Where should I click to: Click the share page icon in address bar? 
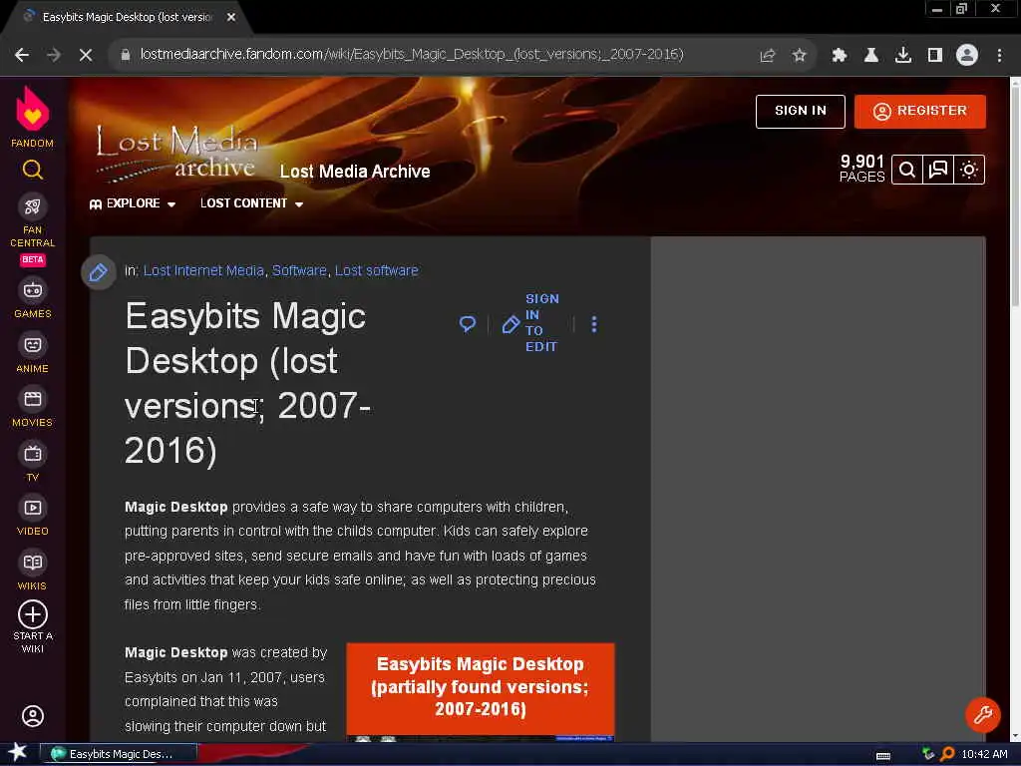pyautogui.click(x=768, y=56)
